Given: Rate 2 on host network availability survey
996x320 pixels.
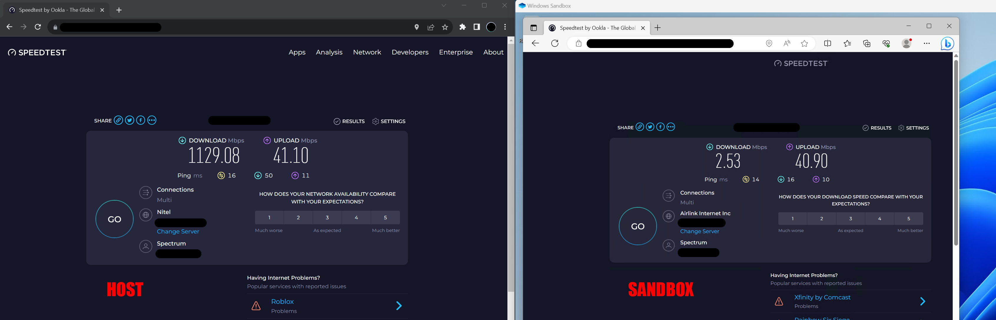Looking at the screenshot, I should (x=299, y=218).
